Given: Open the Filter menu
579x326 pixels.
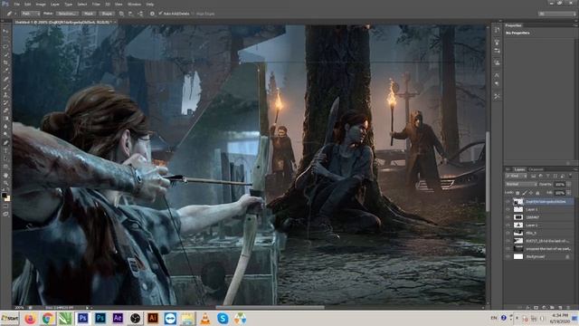Looking at the screenshot, I should (x=96, y=4).
